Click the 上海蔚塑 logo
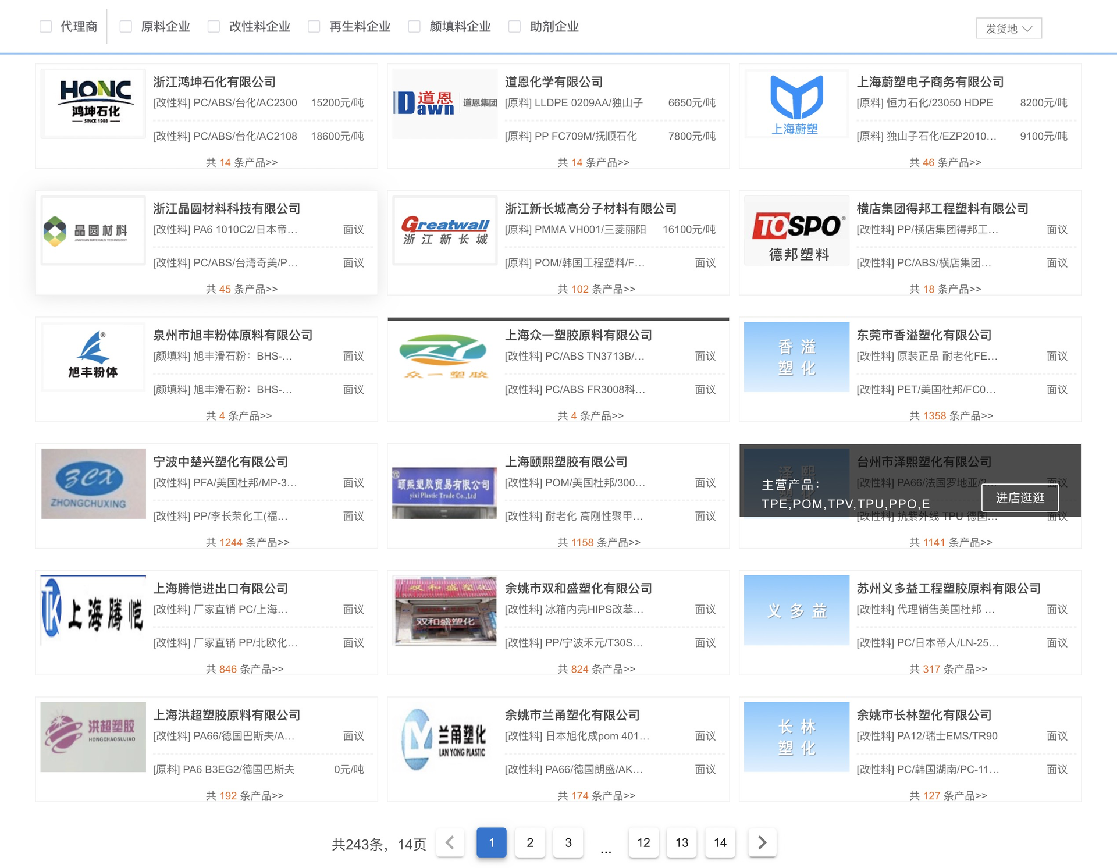 (x=796, y=104)
